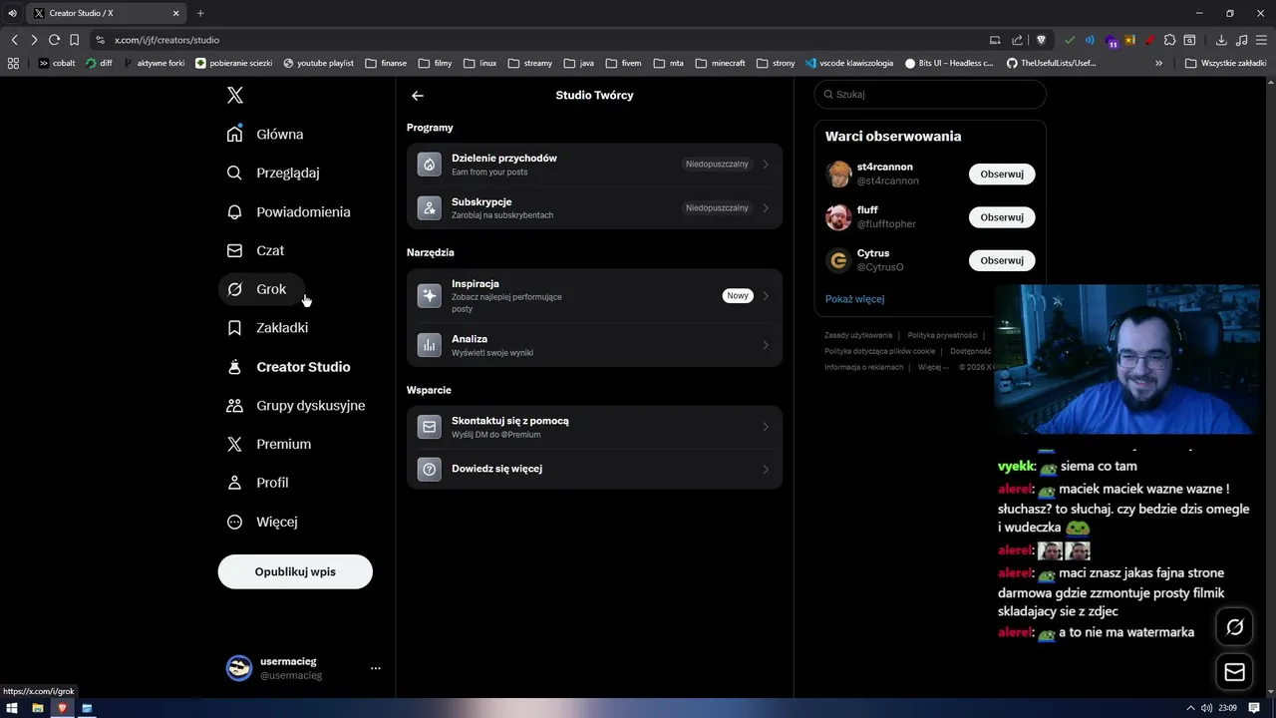Click the Opublikuj wpis button
The height and width of the screenshot is (718, 1276).
click(295, 571)
